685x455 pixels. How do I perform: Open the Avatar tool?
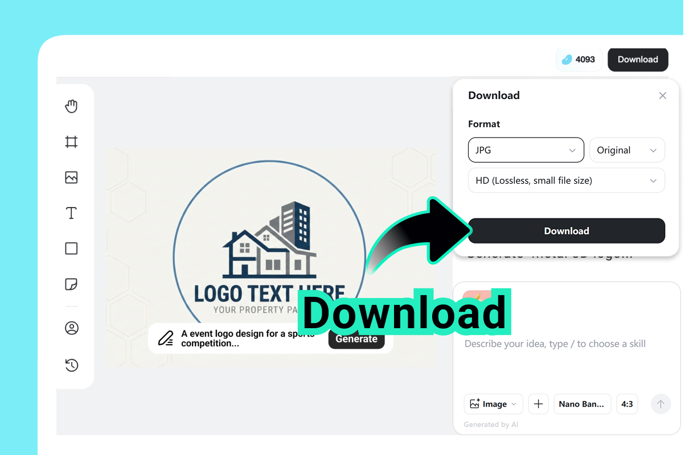[x=71, y=328]
